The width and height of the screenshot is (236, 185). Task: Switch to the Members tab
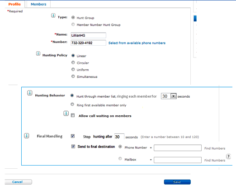38,4
